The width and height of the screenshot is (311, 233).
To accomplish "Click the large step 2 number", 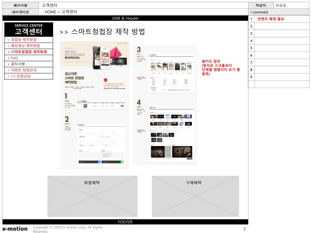I will [x=67, y=119].
